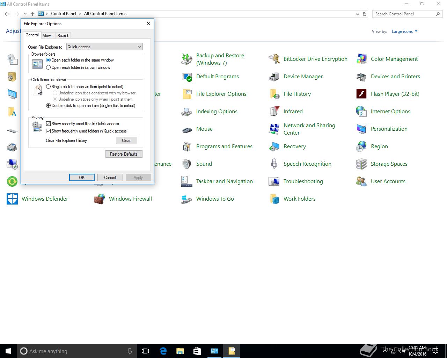Open the Troubleshooting icon
Screen dimensions: 447x358
tap(274, 181)
